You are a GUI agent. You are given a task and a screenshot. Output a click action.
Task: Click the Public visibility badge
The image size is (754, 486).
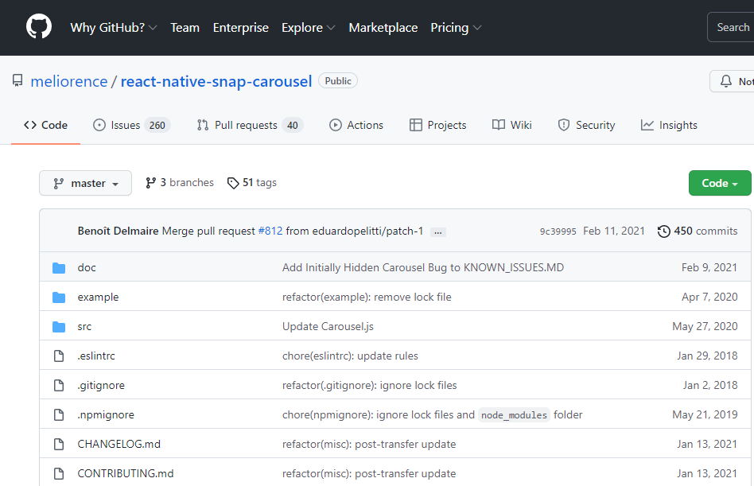338,81
